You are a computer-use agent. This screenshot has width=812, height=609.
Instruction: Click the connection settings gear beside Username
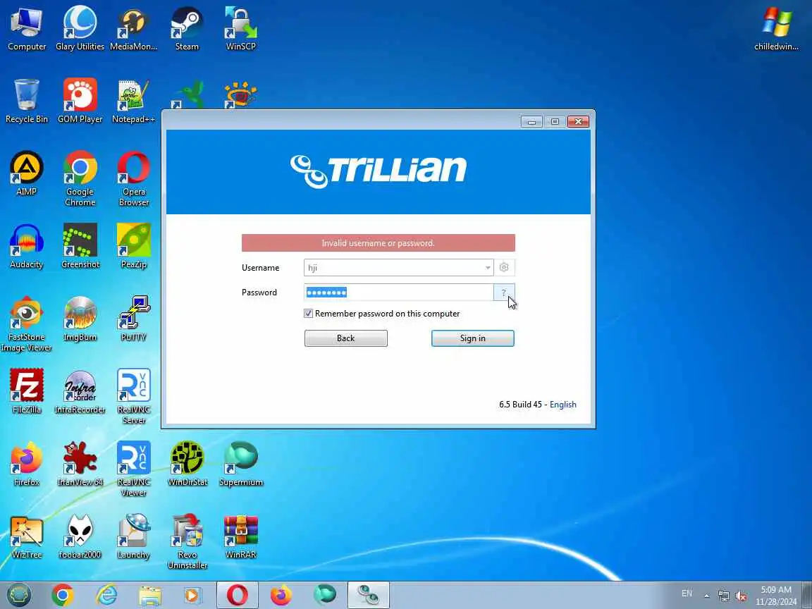click(x=504, y=267)
